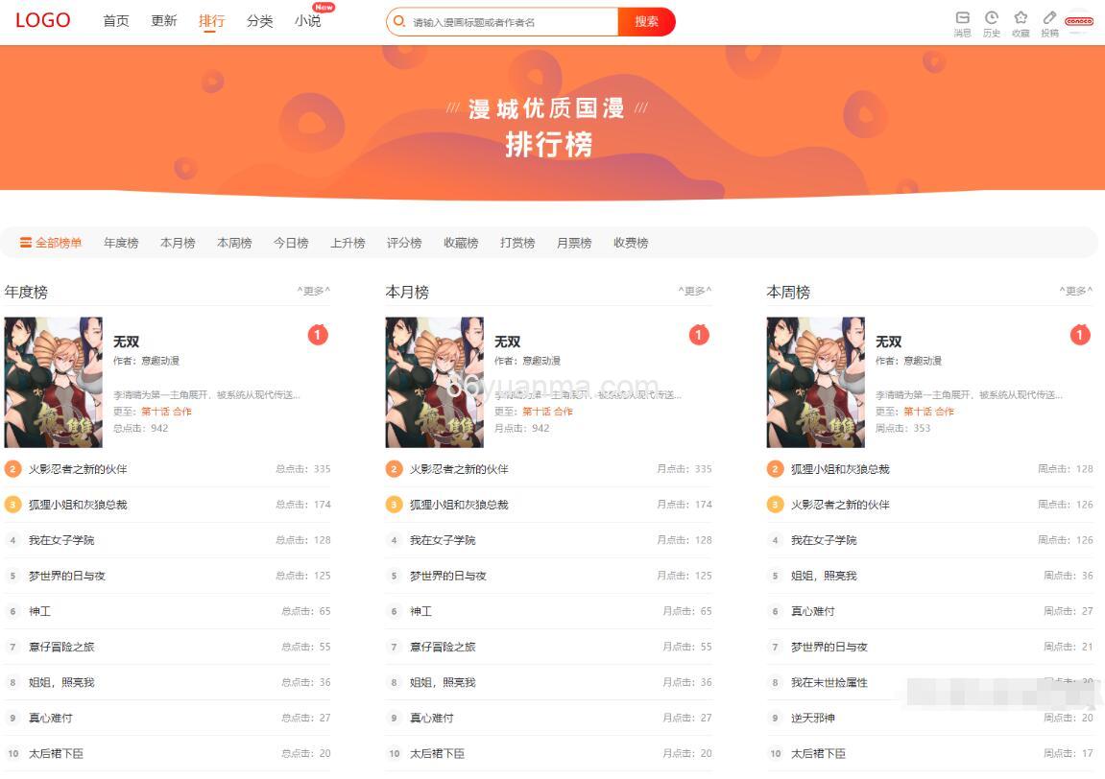This screenshot has width=1105, height=779.
Task: Go to the 分类 navigation menu
Action: point(259,21)
